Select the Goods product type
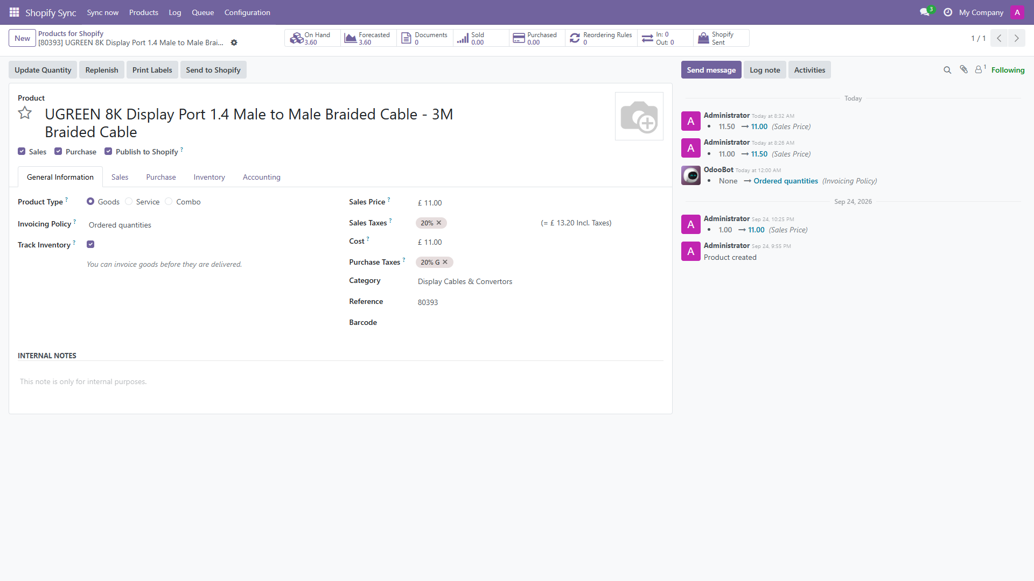Viewport: 1034px width, 581px height. [90, 202]
